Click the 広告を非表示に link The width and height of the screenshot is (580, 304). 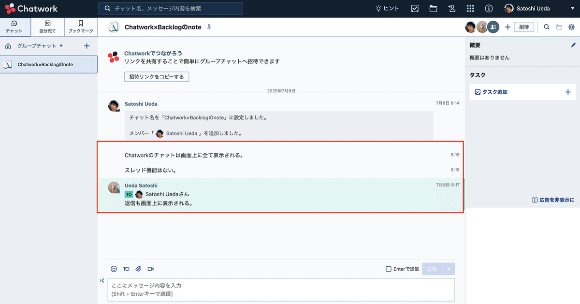pos(552,199)
